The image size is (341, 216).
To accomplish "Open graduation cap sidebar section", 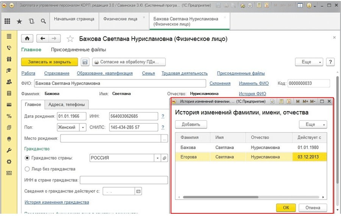I will click(9, 70).
